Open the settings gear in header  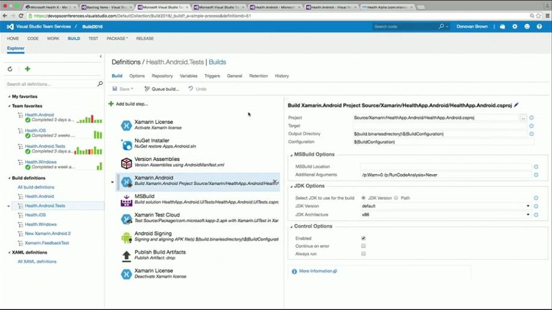(515, 26)
